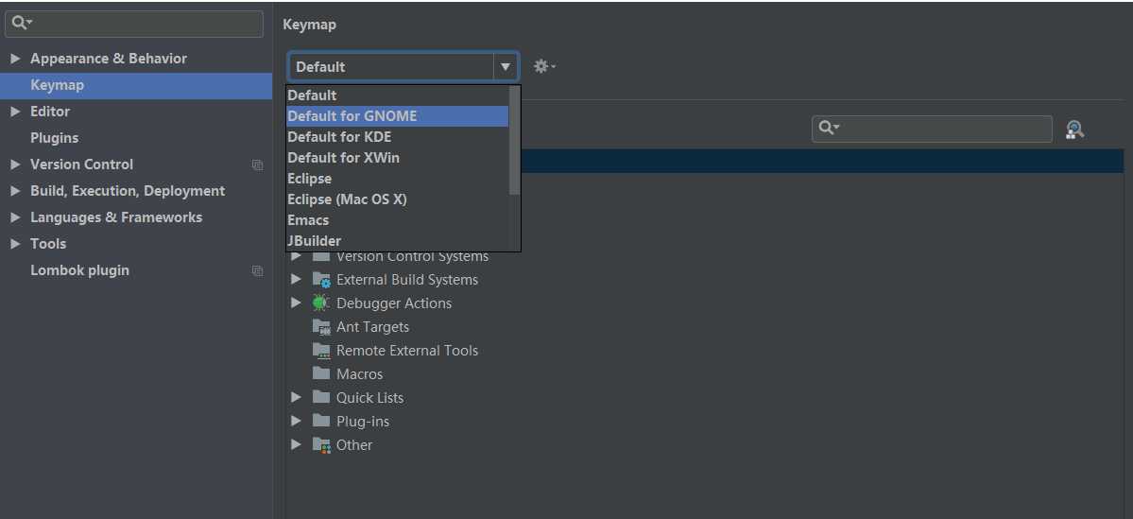Choose JBuilder keymap from list

click(x=398, y=241)
